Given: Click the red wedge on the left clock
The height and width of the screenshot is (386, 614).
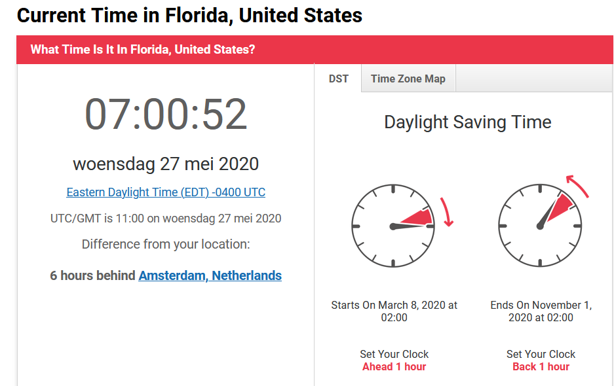Looking at the screenshot, I should click(x=418, y=217).
